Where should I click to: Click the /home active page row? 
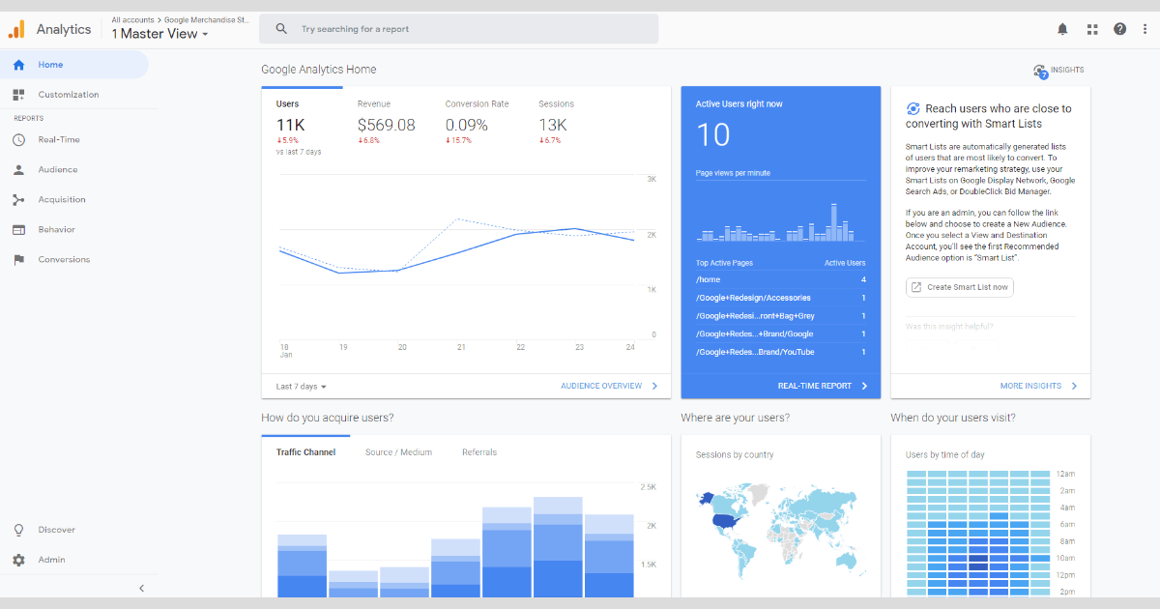point(781,279)
